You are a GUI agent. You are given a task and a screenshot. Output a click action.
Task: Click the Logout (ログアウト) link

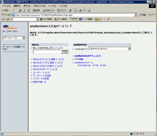coord(37,82)
